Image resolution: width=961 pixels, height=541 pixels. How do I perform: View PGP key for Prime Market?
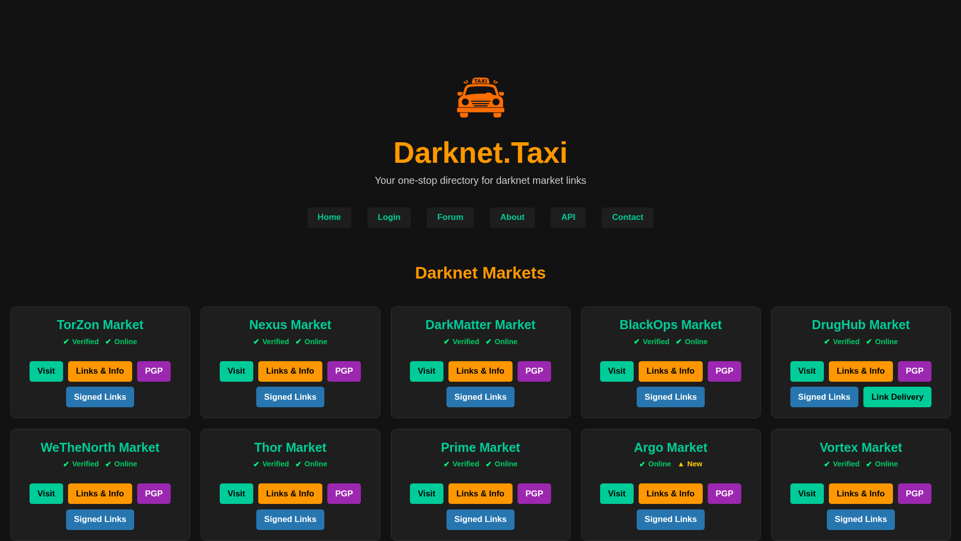tap(534, 494)
